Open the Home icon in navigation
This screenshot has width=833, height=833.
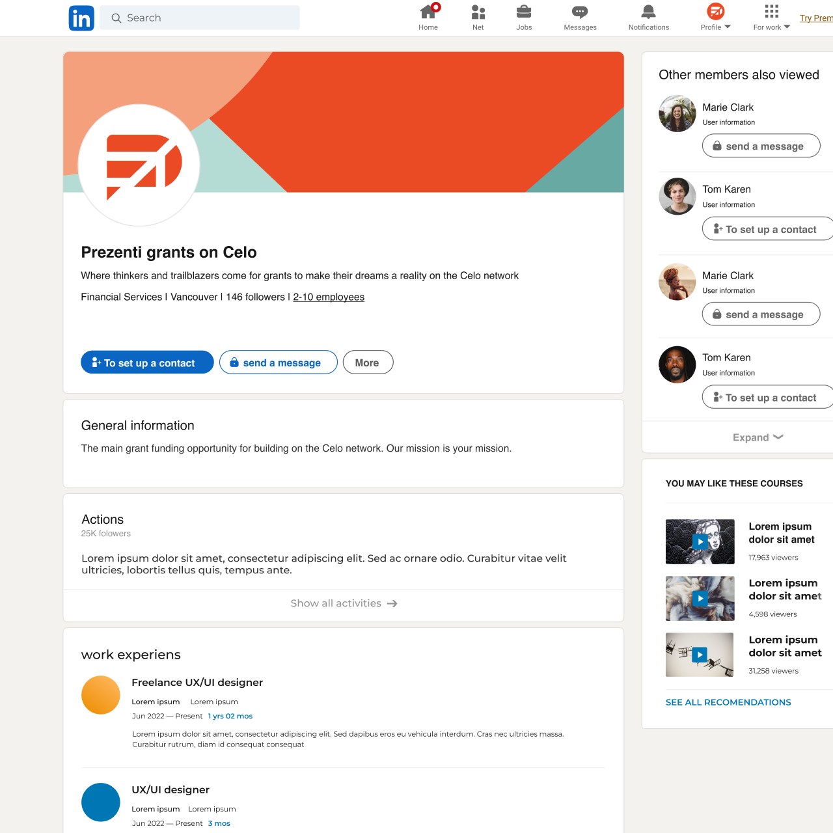[x=428, y=11]
